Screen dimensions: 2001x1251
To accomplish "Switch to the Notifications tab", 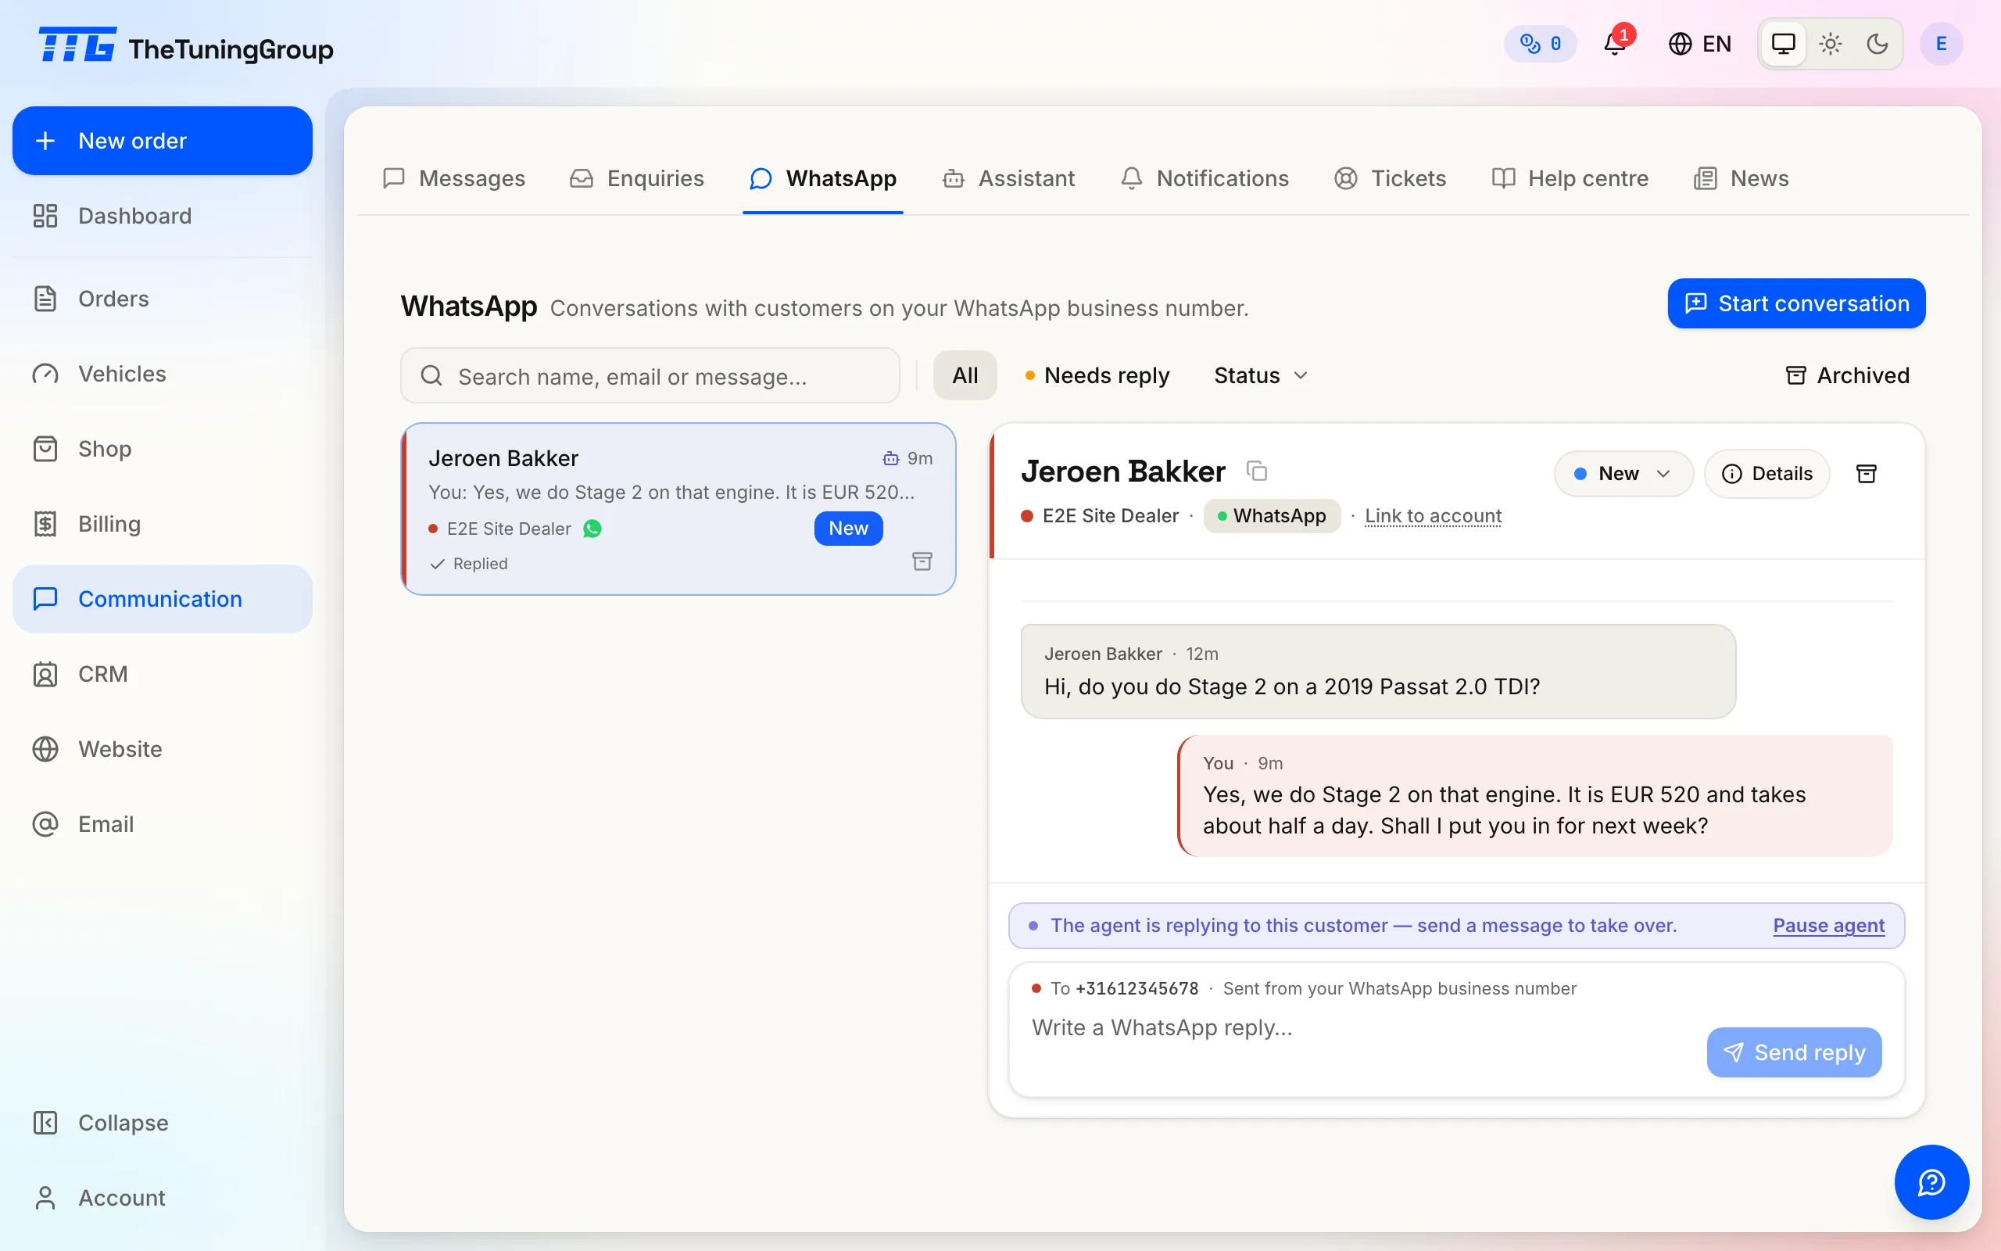I will 1205,179.
